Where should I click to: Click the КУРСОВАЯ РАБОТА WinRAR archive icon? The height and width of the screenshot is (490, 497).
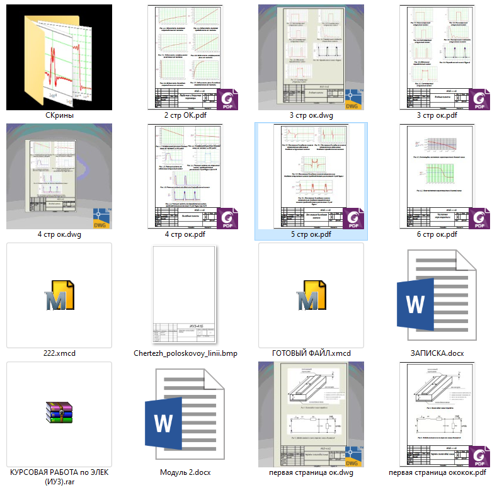pos(59,412)
